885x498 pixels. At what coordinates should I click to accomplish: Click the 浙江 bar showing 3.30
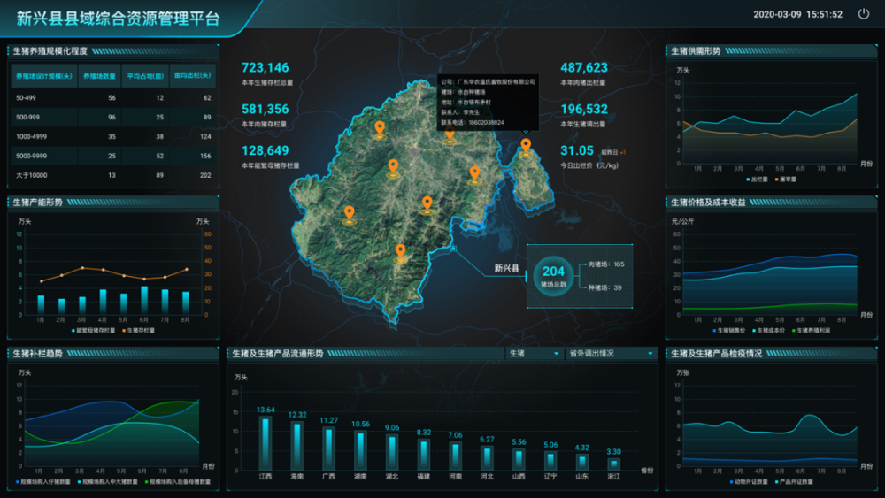coord(613,464)
